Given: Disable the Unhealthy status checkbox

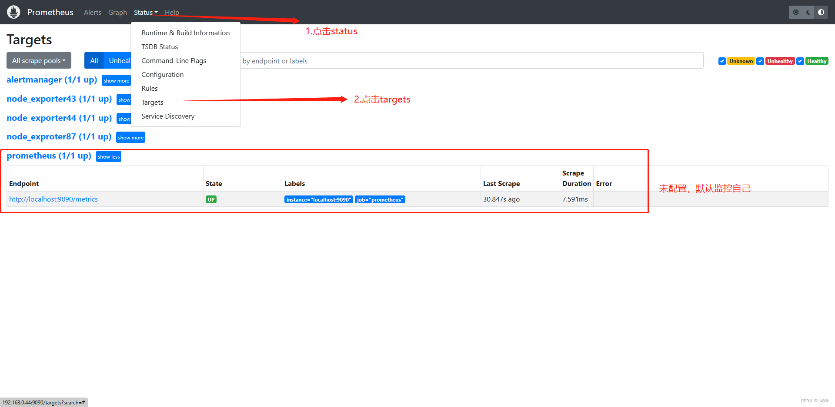Looking at the screenshot, I should pyautogui.click(x=760, y=61).
